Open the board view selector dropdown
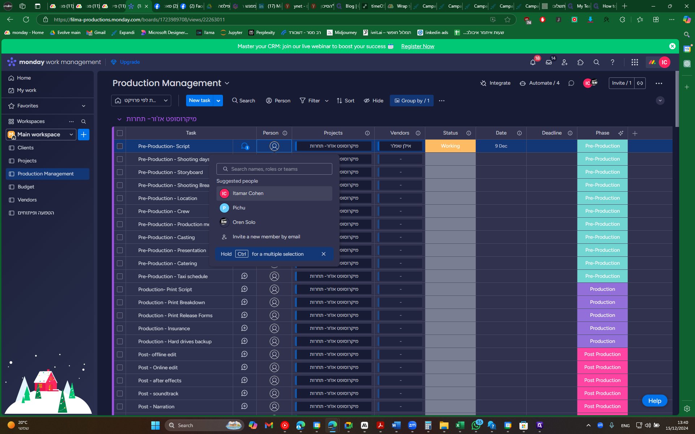Screen dimensions: 695x434 [x=141, y=101]
